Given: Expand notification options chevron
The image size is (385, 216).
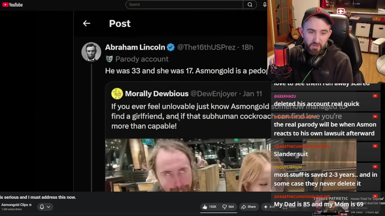Looking at the screenshot, I should tap(48, 207).
